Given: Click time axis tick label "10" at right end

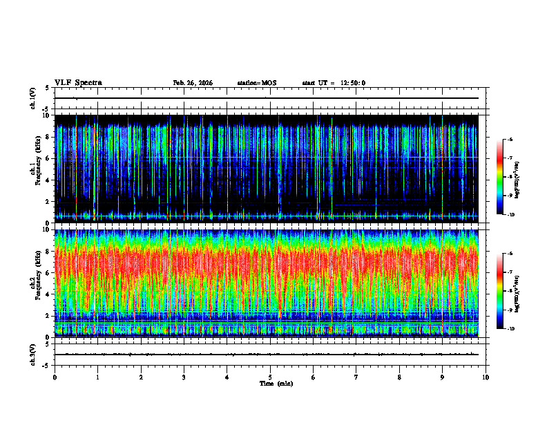Looking at the screenshot, I should pos(486,377).
